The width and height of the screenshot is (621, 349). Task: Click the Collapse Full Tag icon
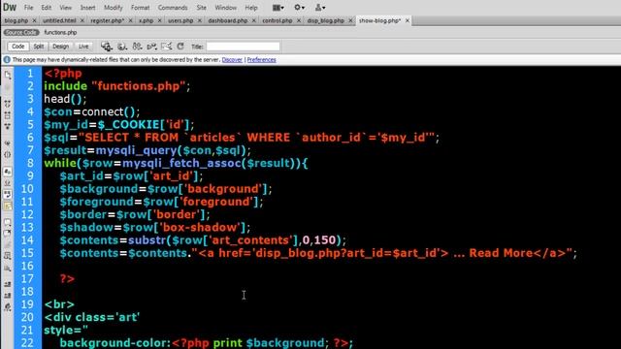8,104
